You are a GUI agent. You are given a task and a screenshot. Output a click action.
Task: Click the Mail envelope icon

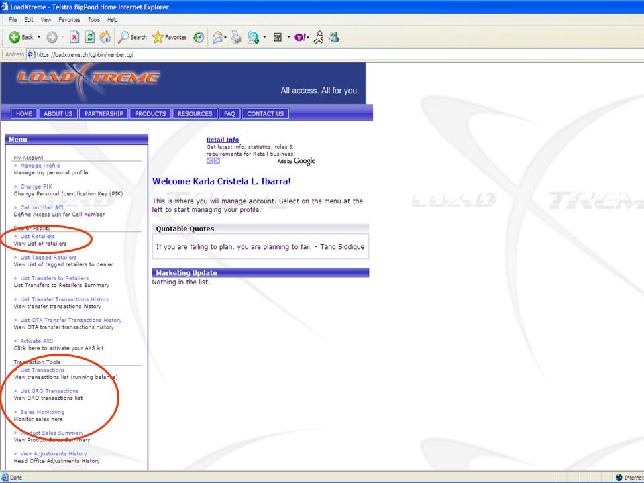[217, 38]
